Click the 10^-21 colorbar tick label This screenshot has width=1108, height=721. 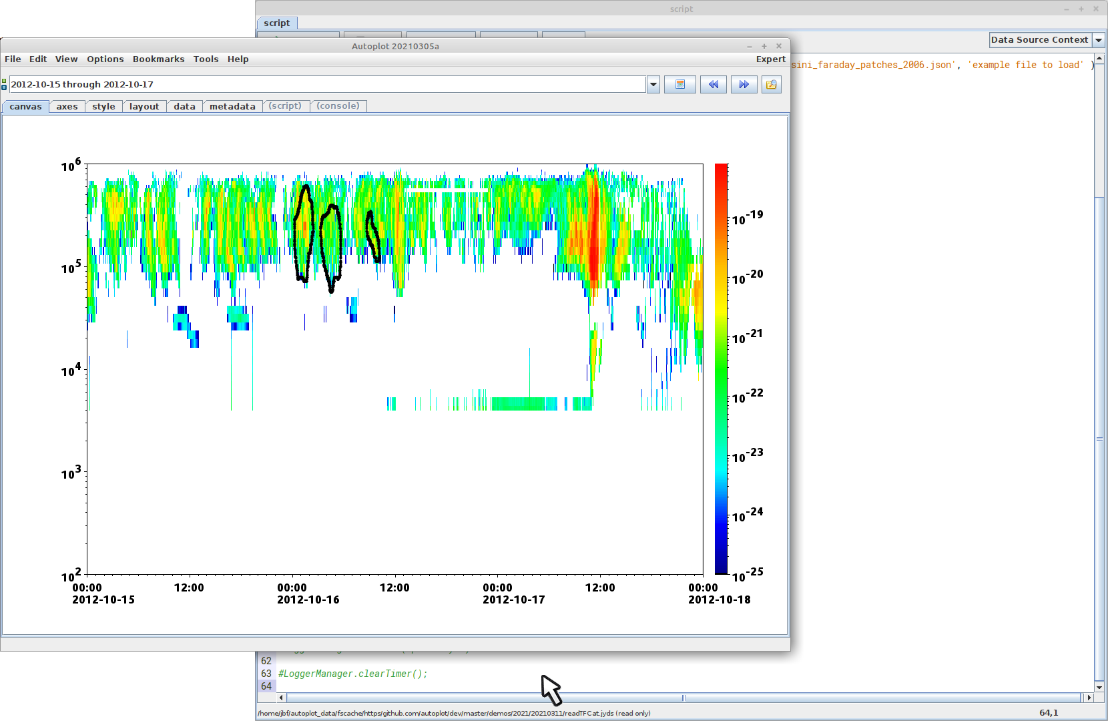748,337
